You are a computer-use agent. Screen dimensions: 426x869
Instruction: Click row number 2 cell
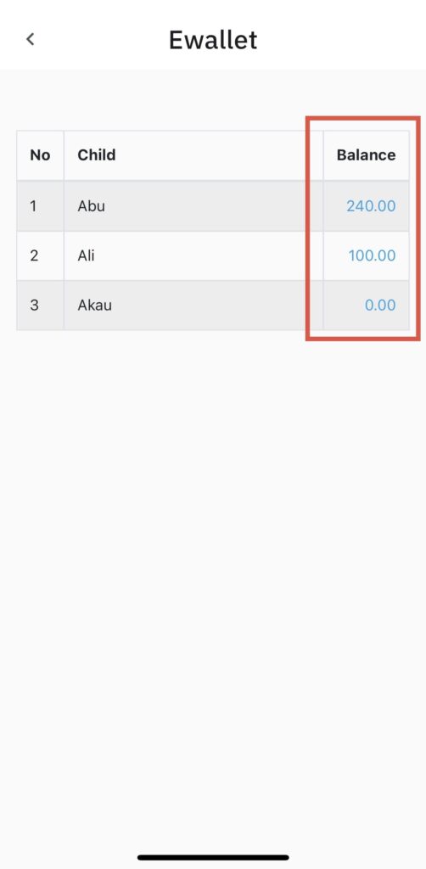pyautogui.click(x=40, y=255)
